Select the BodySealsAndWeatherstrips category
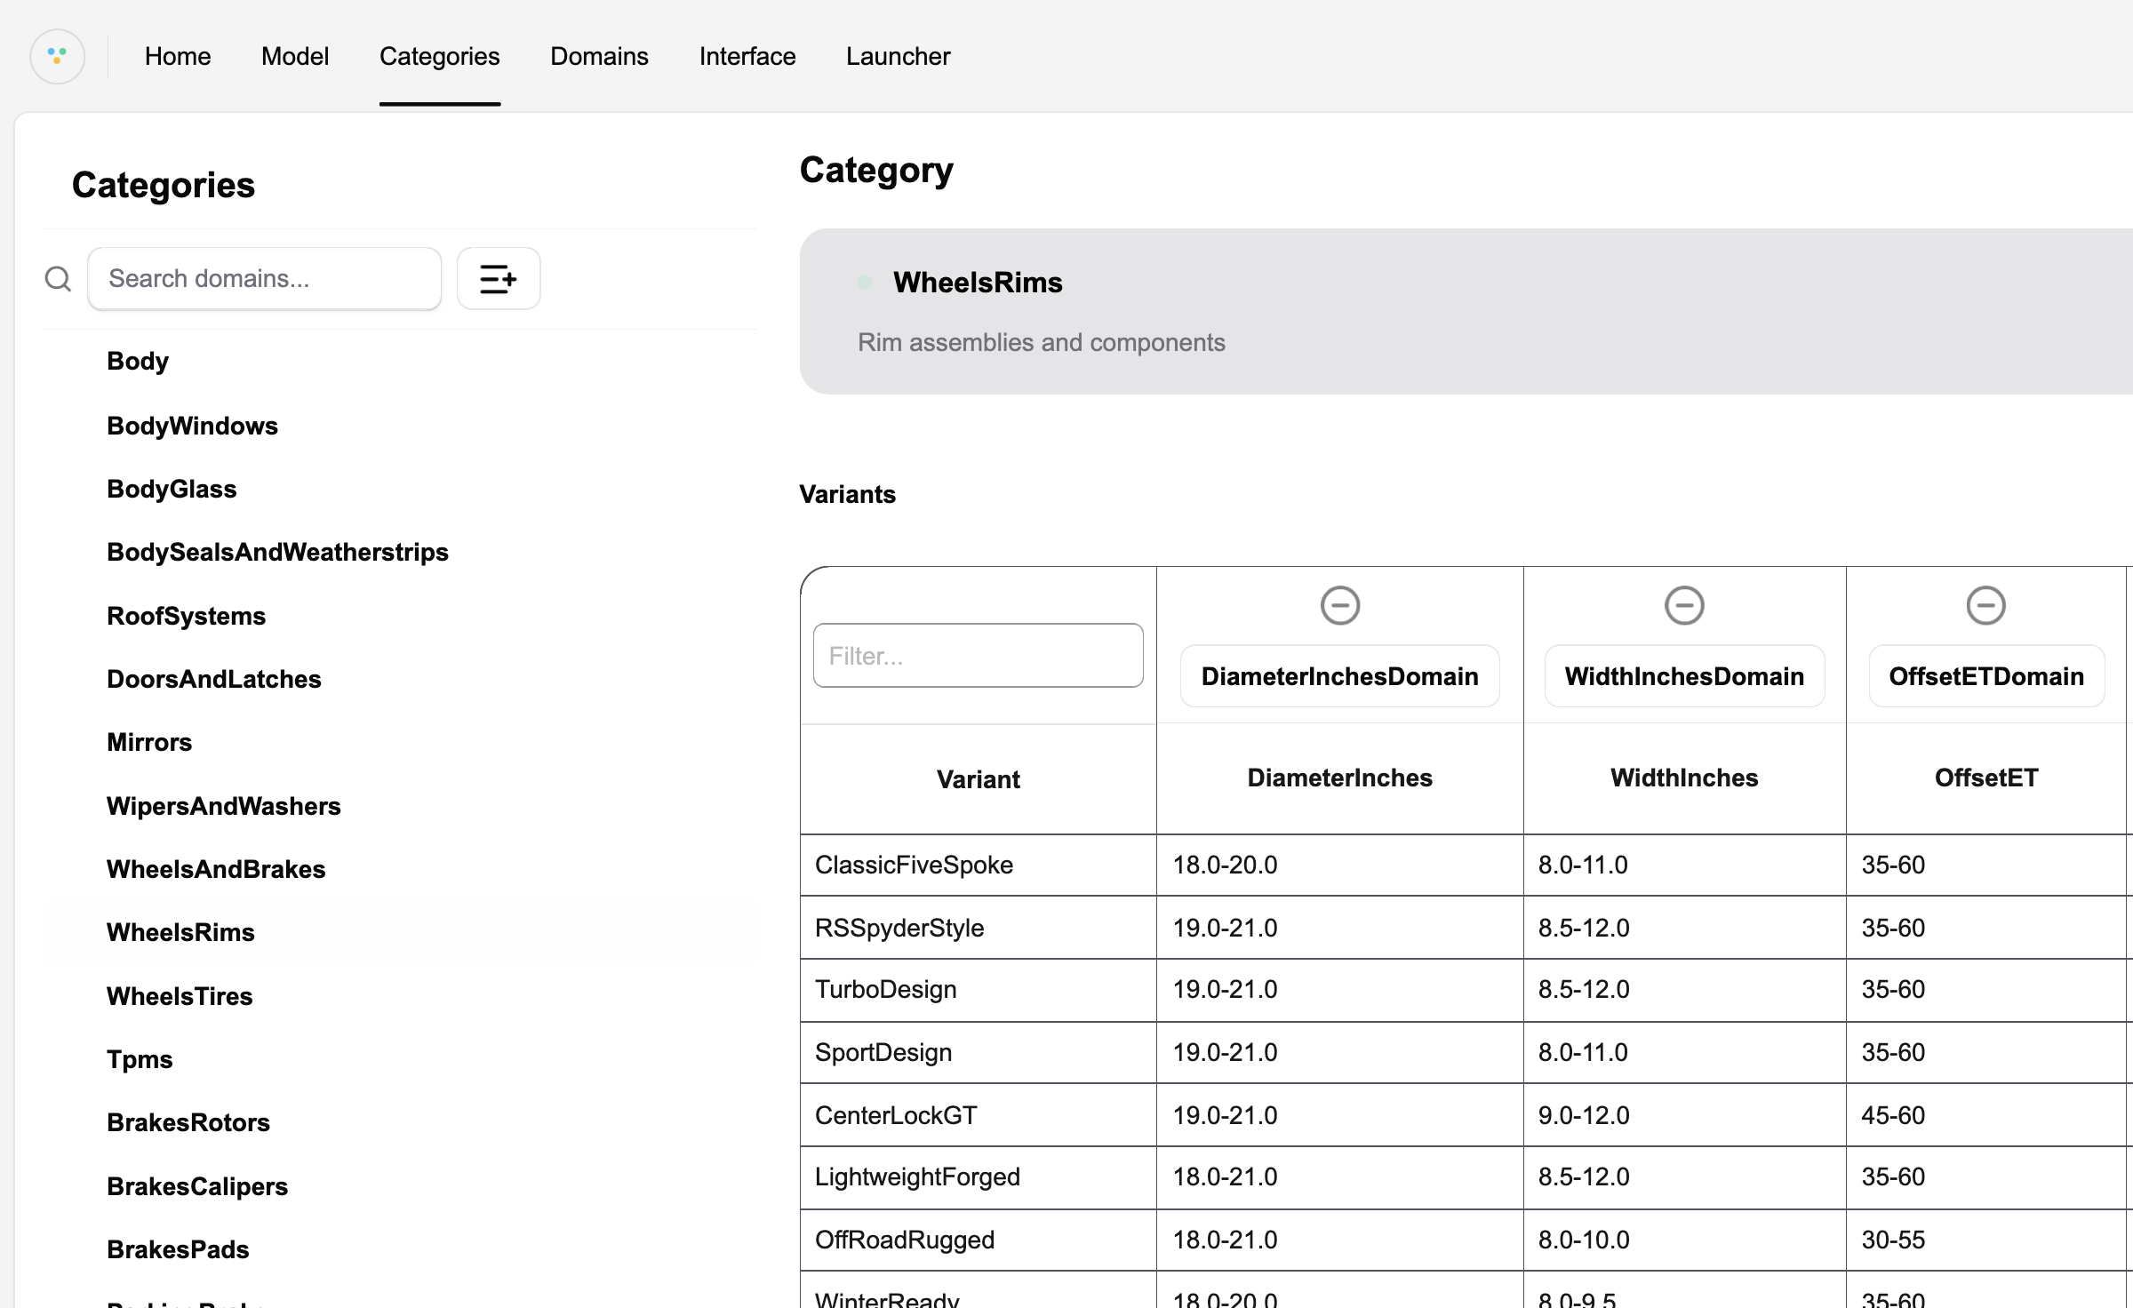The height and width of the screenshot is (1308, 2133). tap(277, 552)
